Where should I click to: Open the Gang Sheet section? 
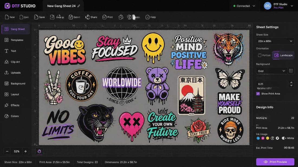(x=16, y=29)
